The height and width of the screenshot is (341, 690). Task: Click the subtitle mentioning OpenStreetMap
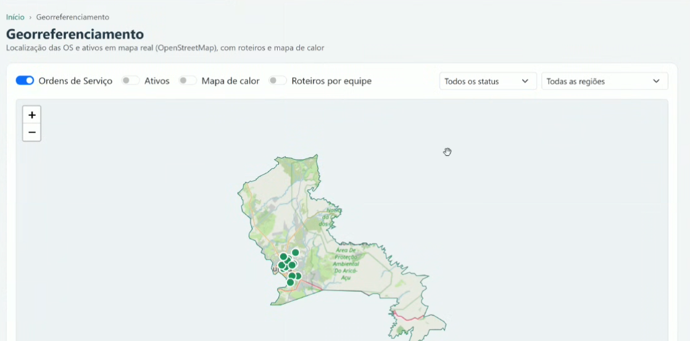click(165, 47)
